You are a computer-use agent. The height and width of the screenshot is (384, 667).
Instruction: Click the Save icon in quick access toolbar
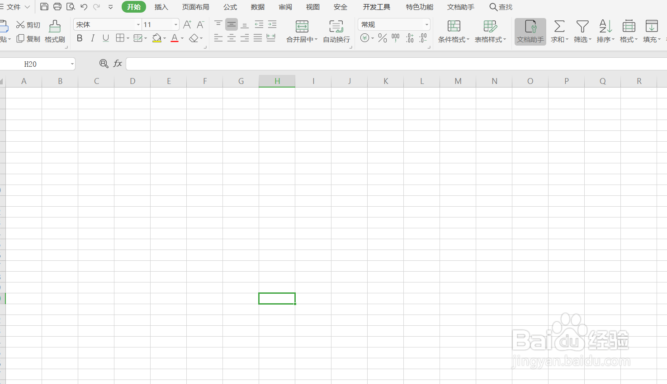click(44, 7)
